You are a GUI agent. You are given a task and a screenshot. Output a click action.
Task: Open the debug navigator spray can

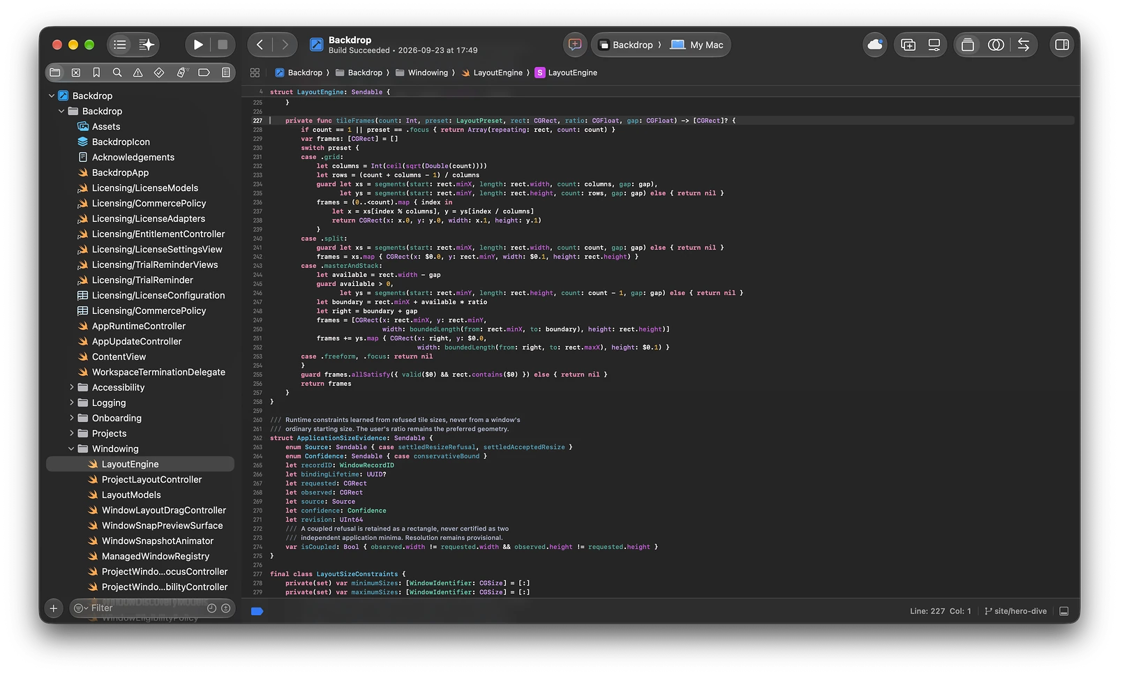(182, 73)
